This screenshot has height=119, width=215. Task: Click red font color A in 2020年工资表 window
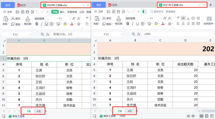click(x=72, y=24)
